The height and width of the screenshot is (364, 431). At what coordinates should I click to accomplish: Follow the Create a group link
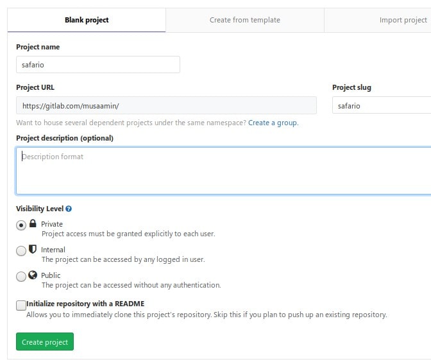pyautogui.click(x=273, y=123)
